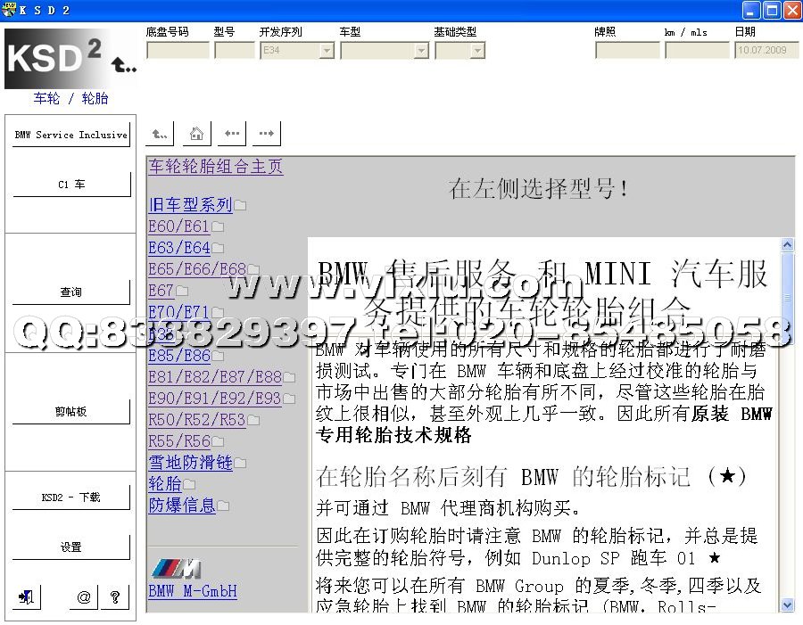
Task: Open the 基础类型 dropdown arrow
Action: 477,51
